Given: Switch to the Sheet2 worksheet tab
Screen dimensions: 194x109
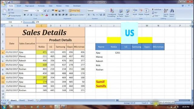Looking at the screenshot, I should [22, 100].
